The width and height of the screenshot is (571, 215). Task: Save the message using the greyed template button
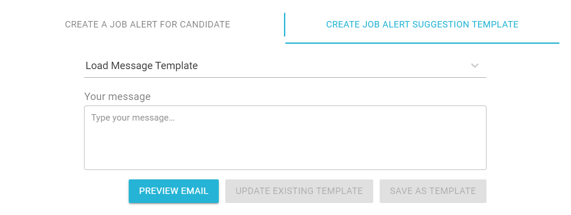click(x=433, y=191)
